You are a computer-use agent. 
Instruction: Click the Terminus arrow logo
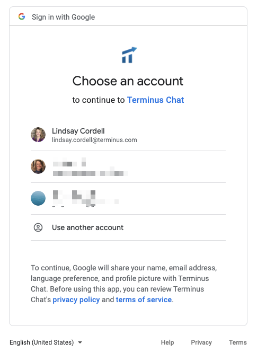click(129, 55)
